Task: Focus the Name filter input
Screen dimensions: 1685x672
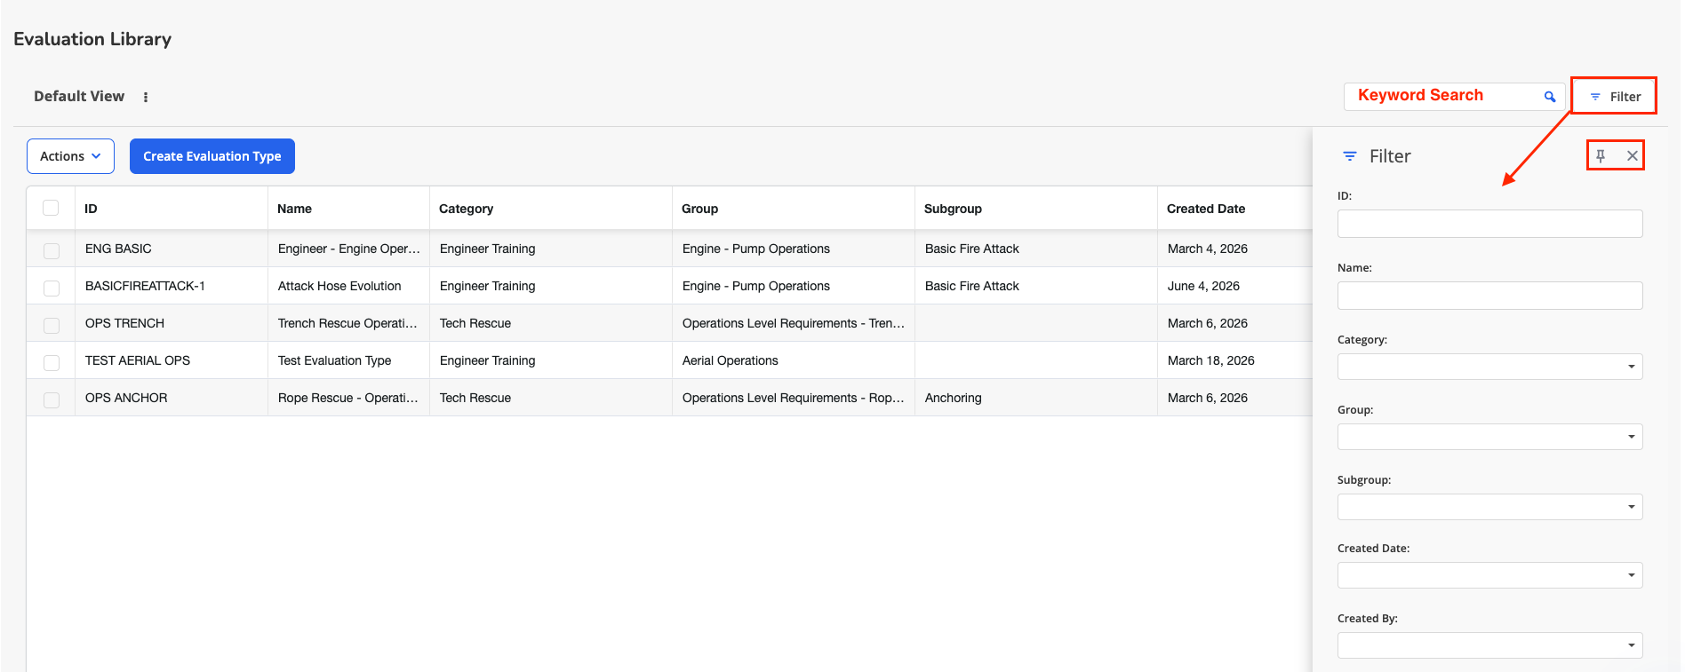Action: click(x=1489, y=296)
